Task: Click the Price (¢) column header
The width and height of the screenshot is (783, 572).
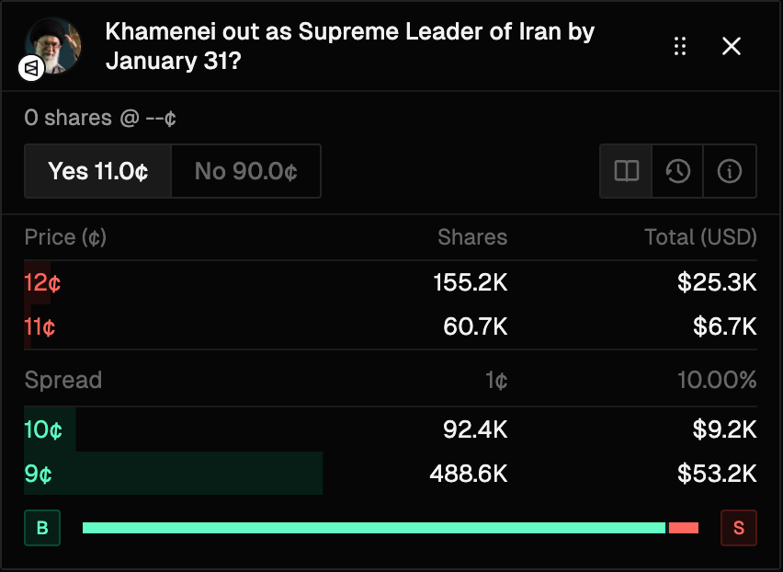Action: pyautogui.click(x=65, y=237)
